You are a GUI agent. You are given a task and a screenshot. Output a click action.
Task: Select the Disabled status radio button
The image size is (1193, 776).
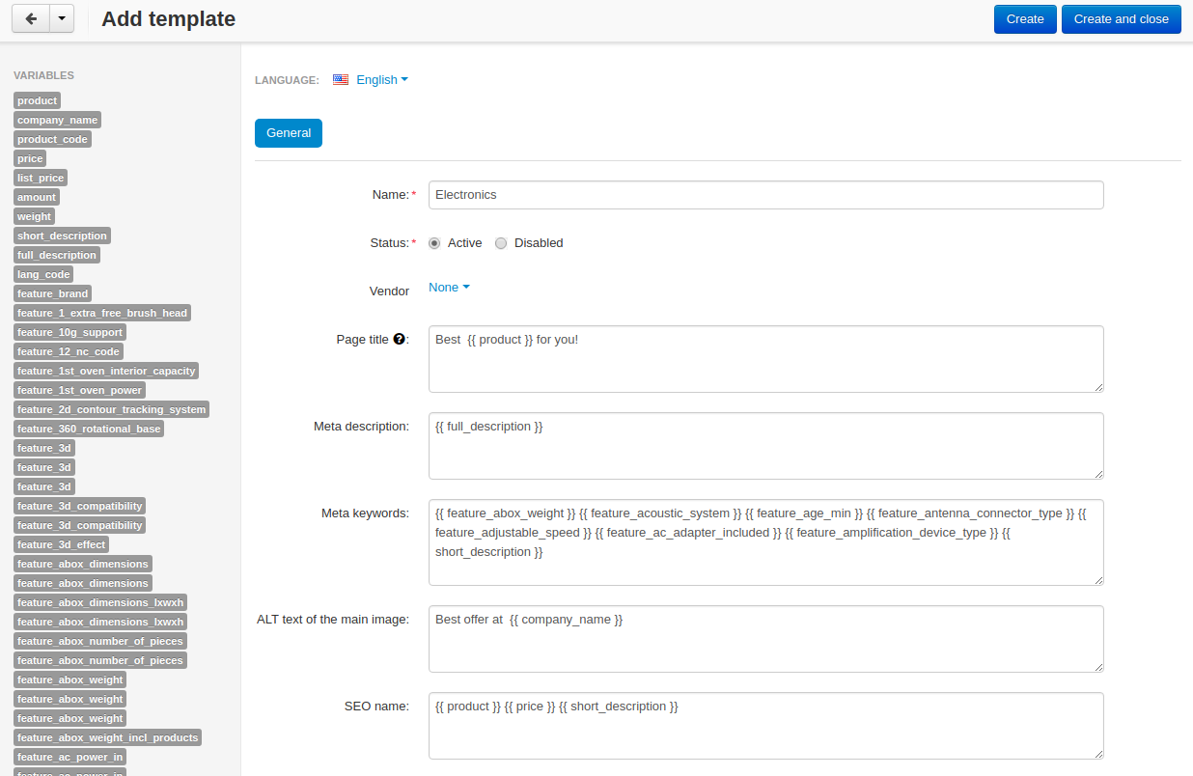501,243
